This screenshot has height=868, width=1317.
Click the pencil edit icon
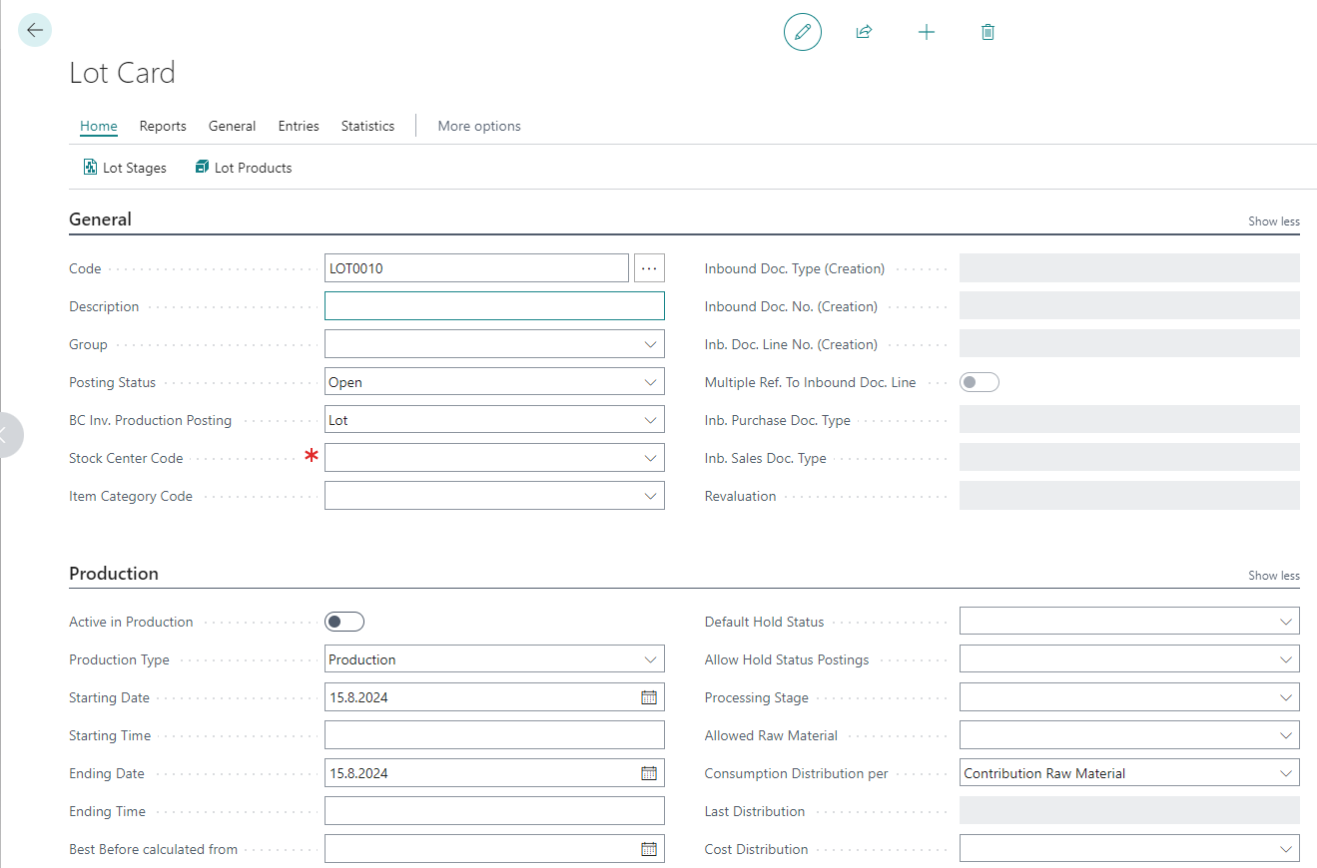click(802, 32)
